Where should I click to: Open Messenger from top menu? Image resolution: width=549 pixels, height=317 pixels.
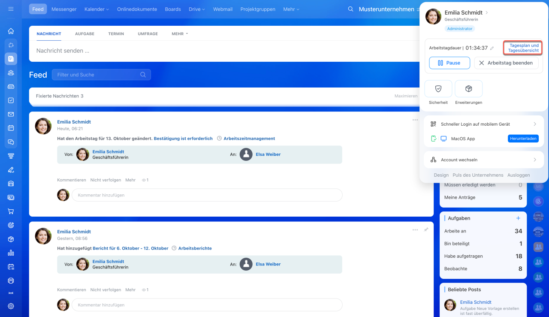(x=64, y=9)
